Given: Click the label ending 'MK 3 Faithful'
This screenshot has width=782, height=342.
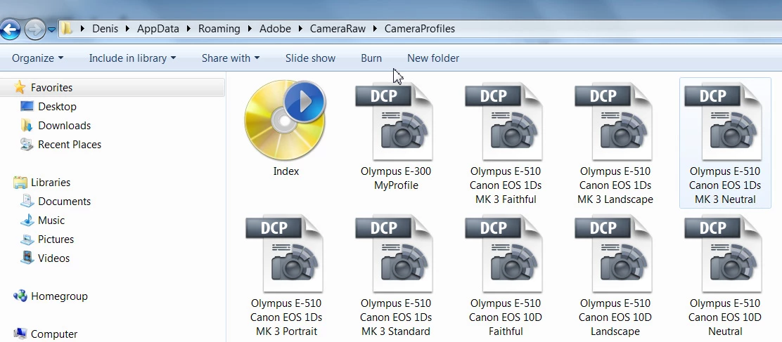Looking at the screenshot, I should 506,185.
